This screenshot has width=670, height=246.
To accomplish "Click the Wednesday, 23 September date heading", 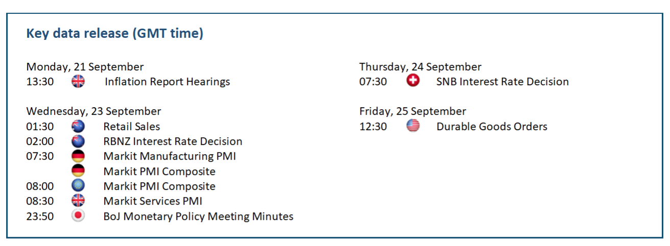I will (x=93, y=111).
